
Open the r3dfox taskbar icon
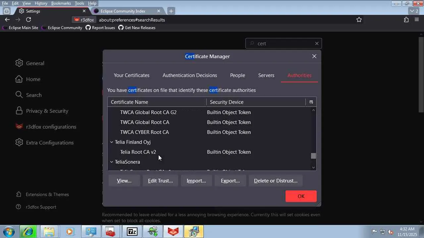pyautogui.click(x=173, y=231)
